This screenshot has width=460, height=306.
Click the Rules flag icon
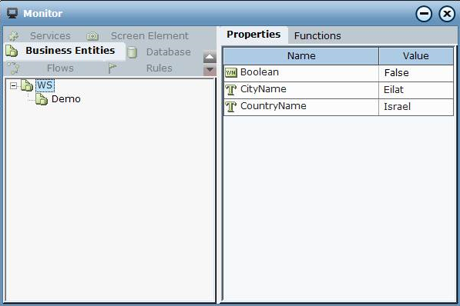click(112, 68)
